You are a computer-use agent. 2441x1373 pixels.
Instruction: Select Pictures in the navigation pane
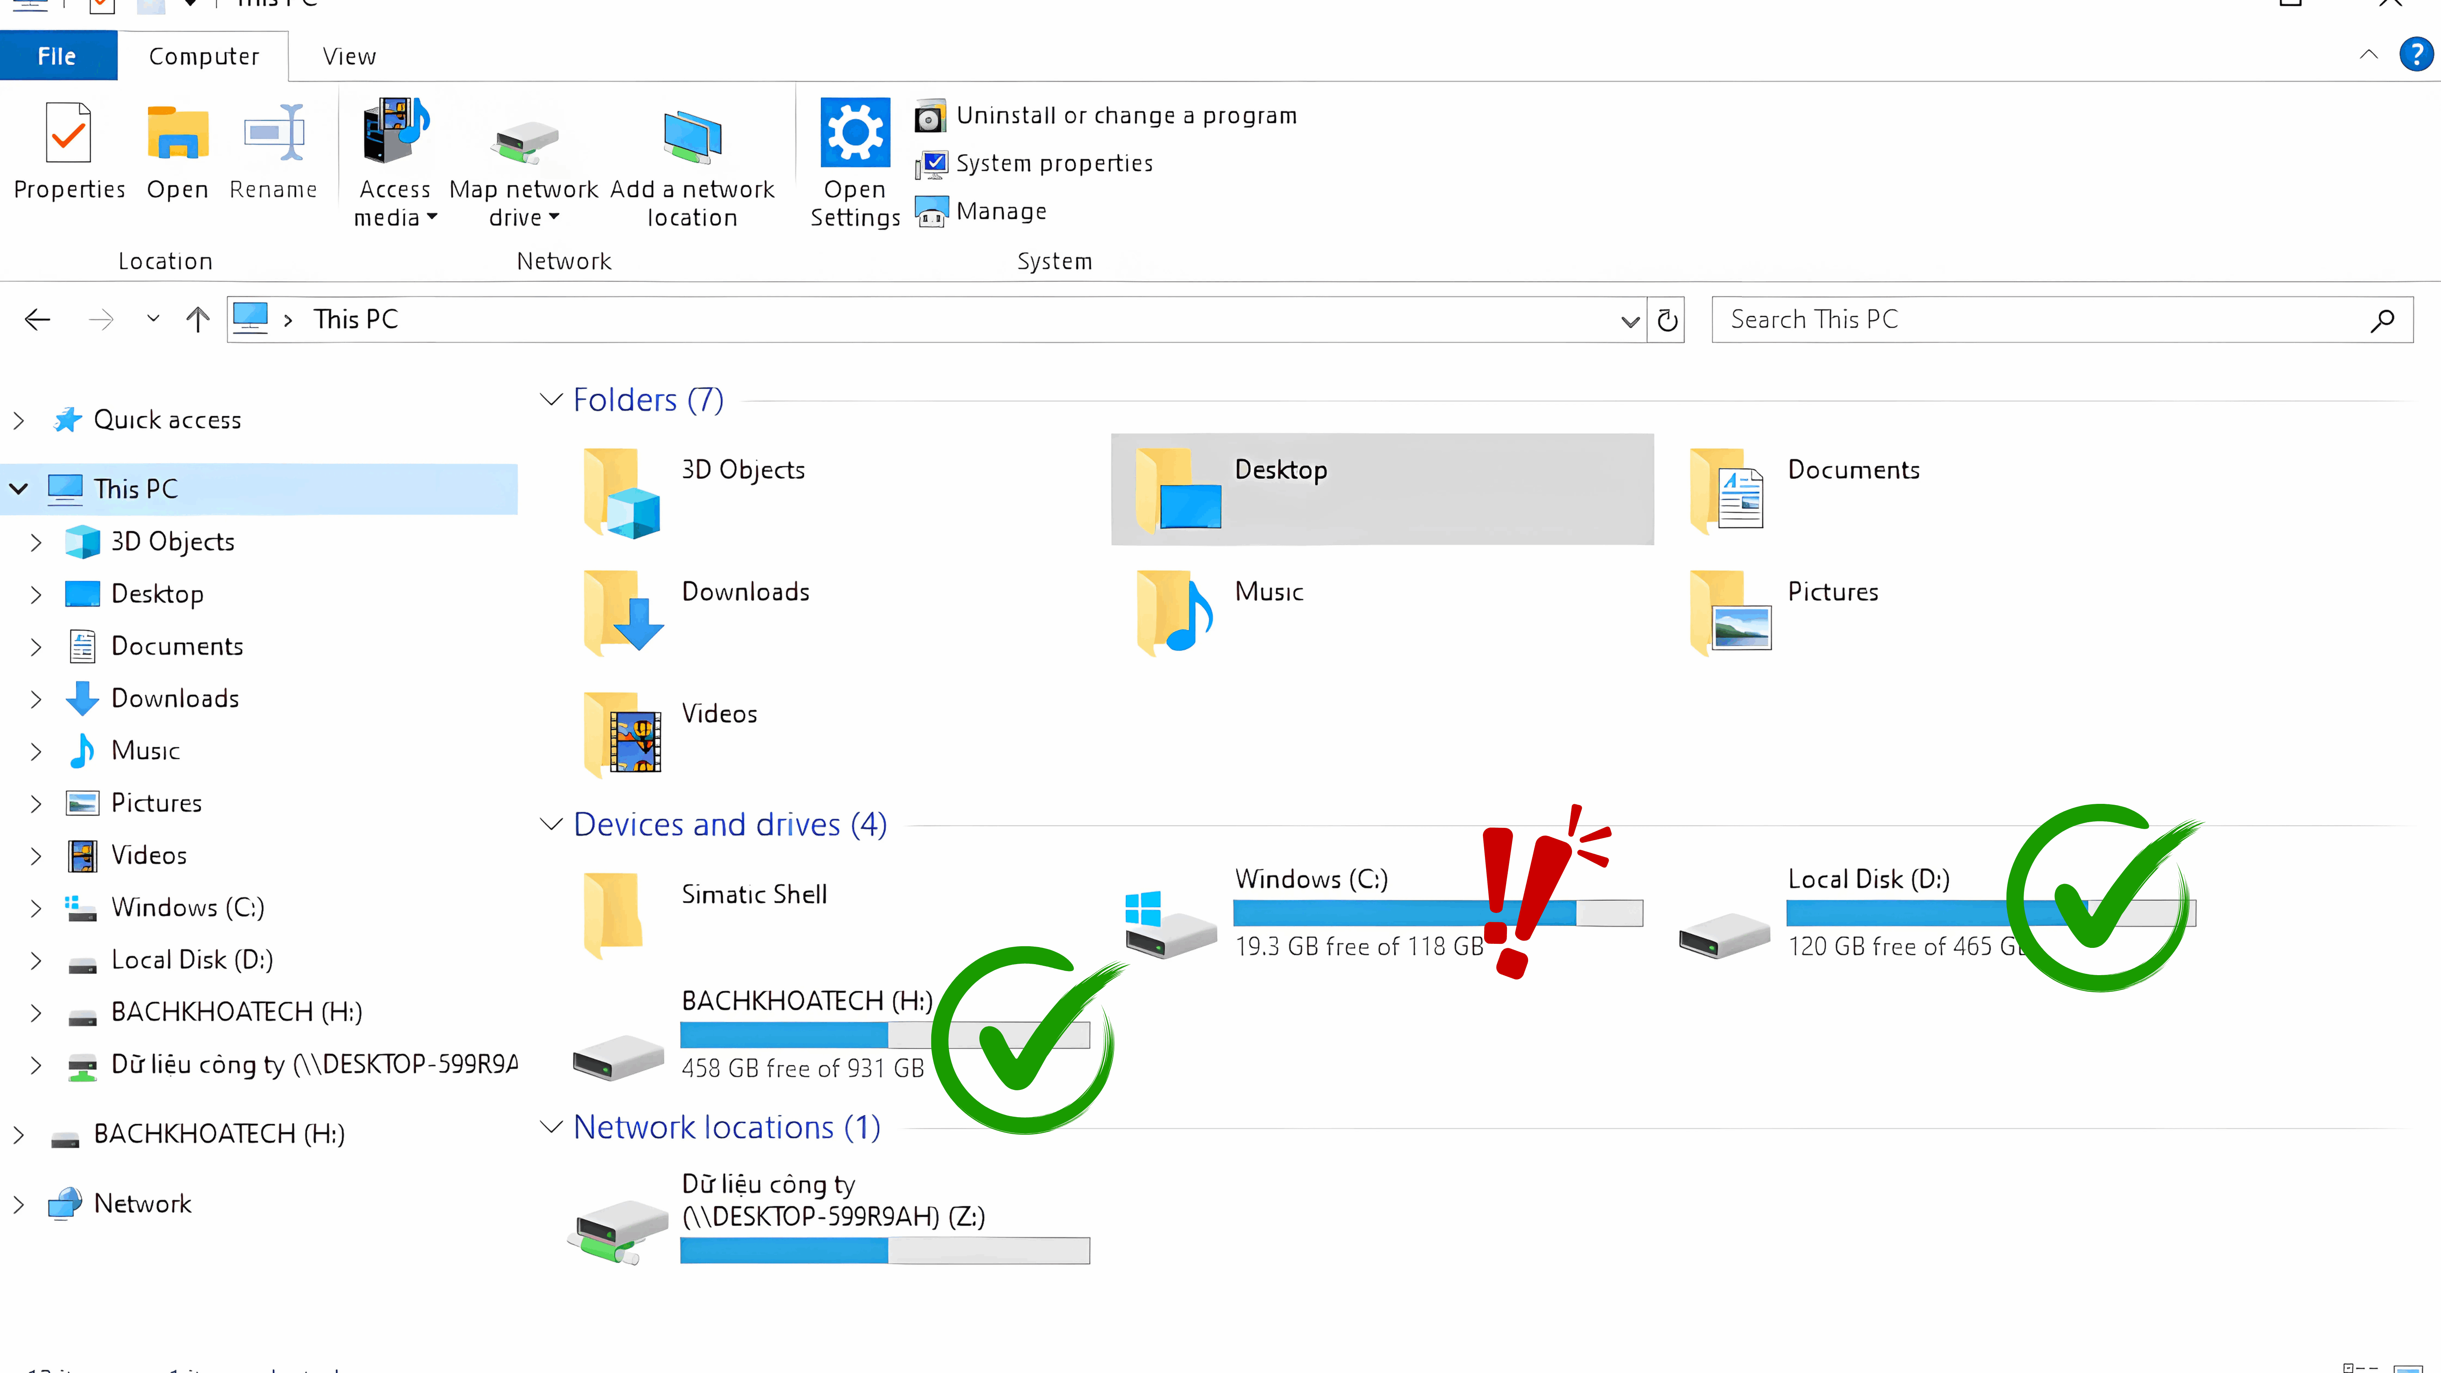(x=156, y=803)
